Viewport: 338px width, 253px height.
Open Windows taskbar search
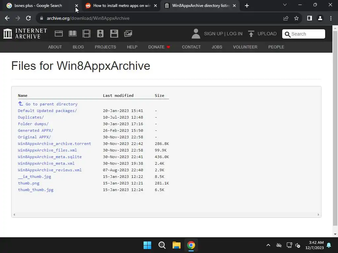[162, 245]
